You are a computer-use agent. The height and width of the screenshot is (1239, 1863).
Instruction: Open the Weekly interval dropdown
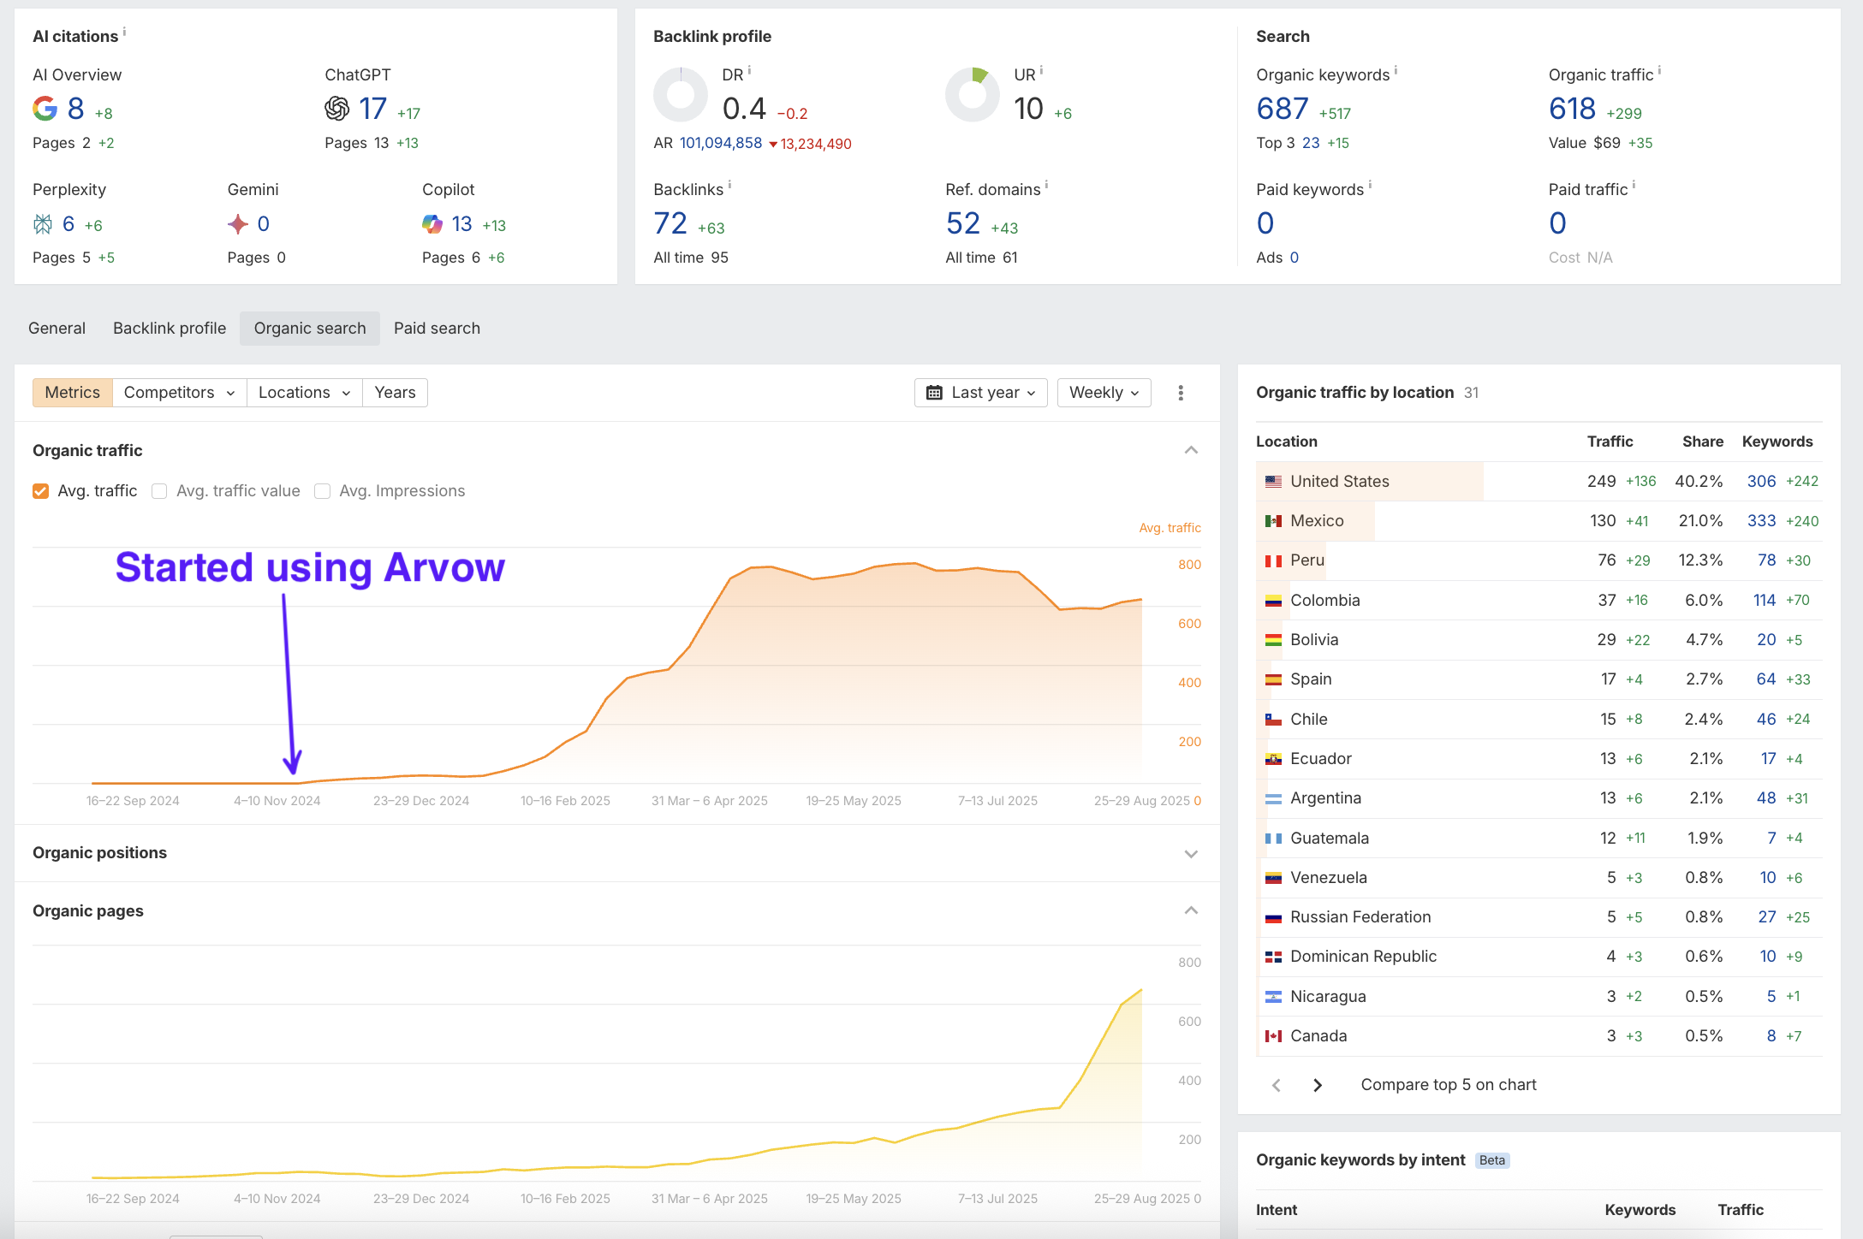1104,393
